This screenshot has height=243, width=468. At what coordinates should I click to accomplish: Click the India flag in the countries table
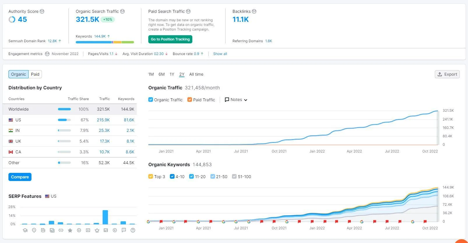(x=11, y=131)
